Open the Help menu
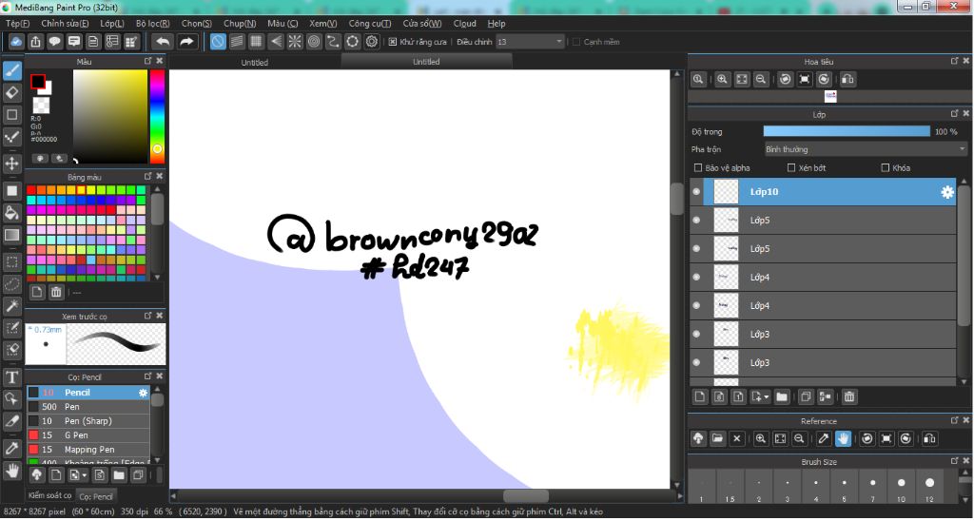 497,24
